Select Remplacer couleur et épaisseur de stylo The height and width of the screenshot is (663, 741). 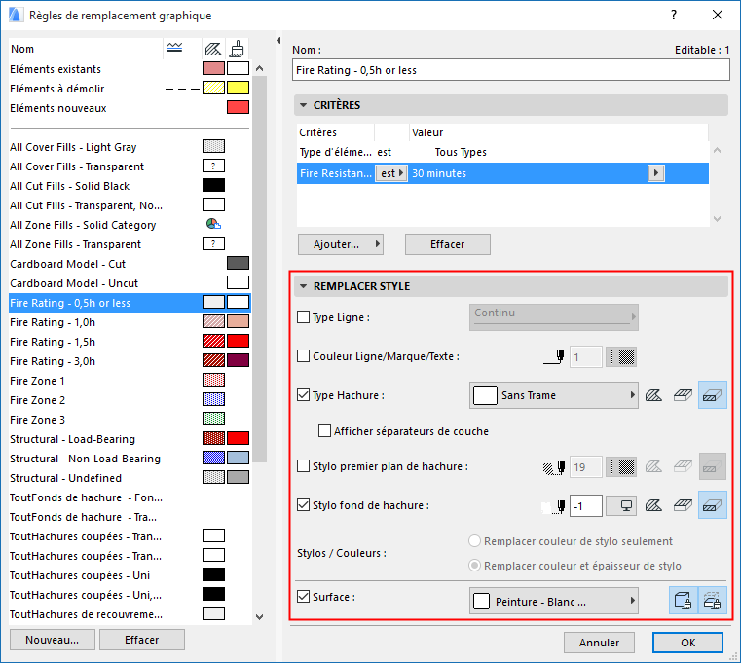pyautogui.click(x=474, y=566)
